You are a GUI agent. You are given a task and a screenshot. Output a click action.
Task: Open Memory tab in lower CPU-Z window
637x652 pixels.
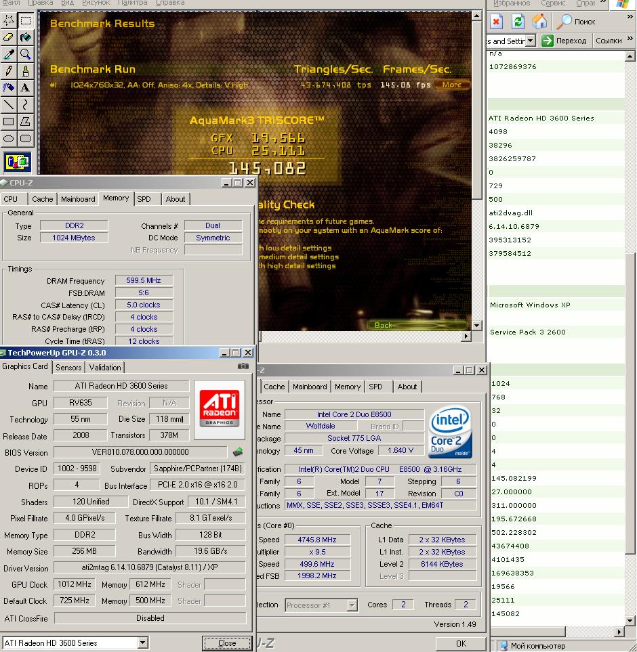pyautogui.click(x=348, y=387)
